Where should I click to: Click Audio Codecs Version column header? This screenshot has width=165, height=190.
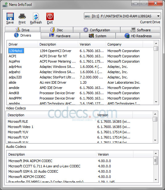[x=115, y=154]
